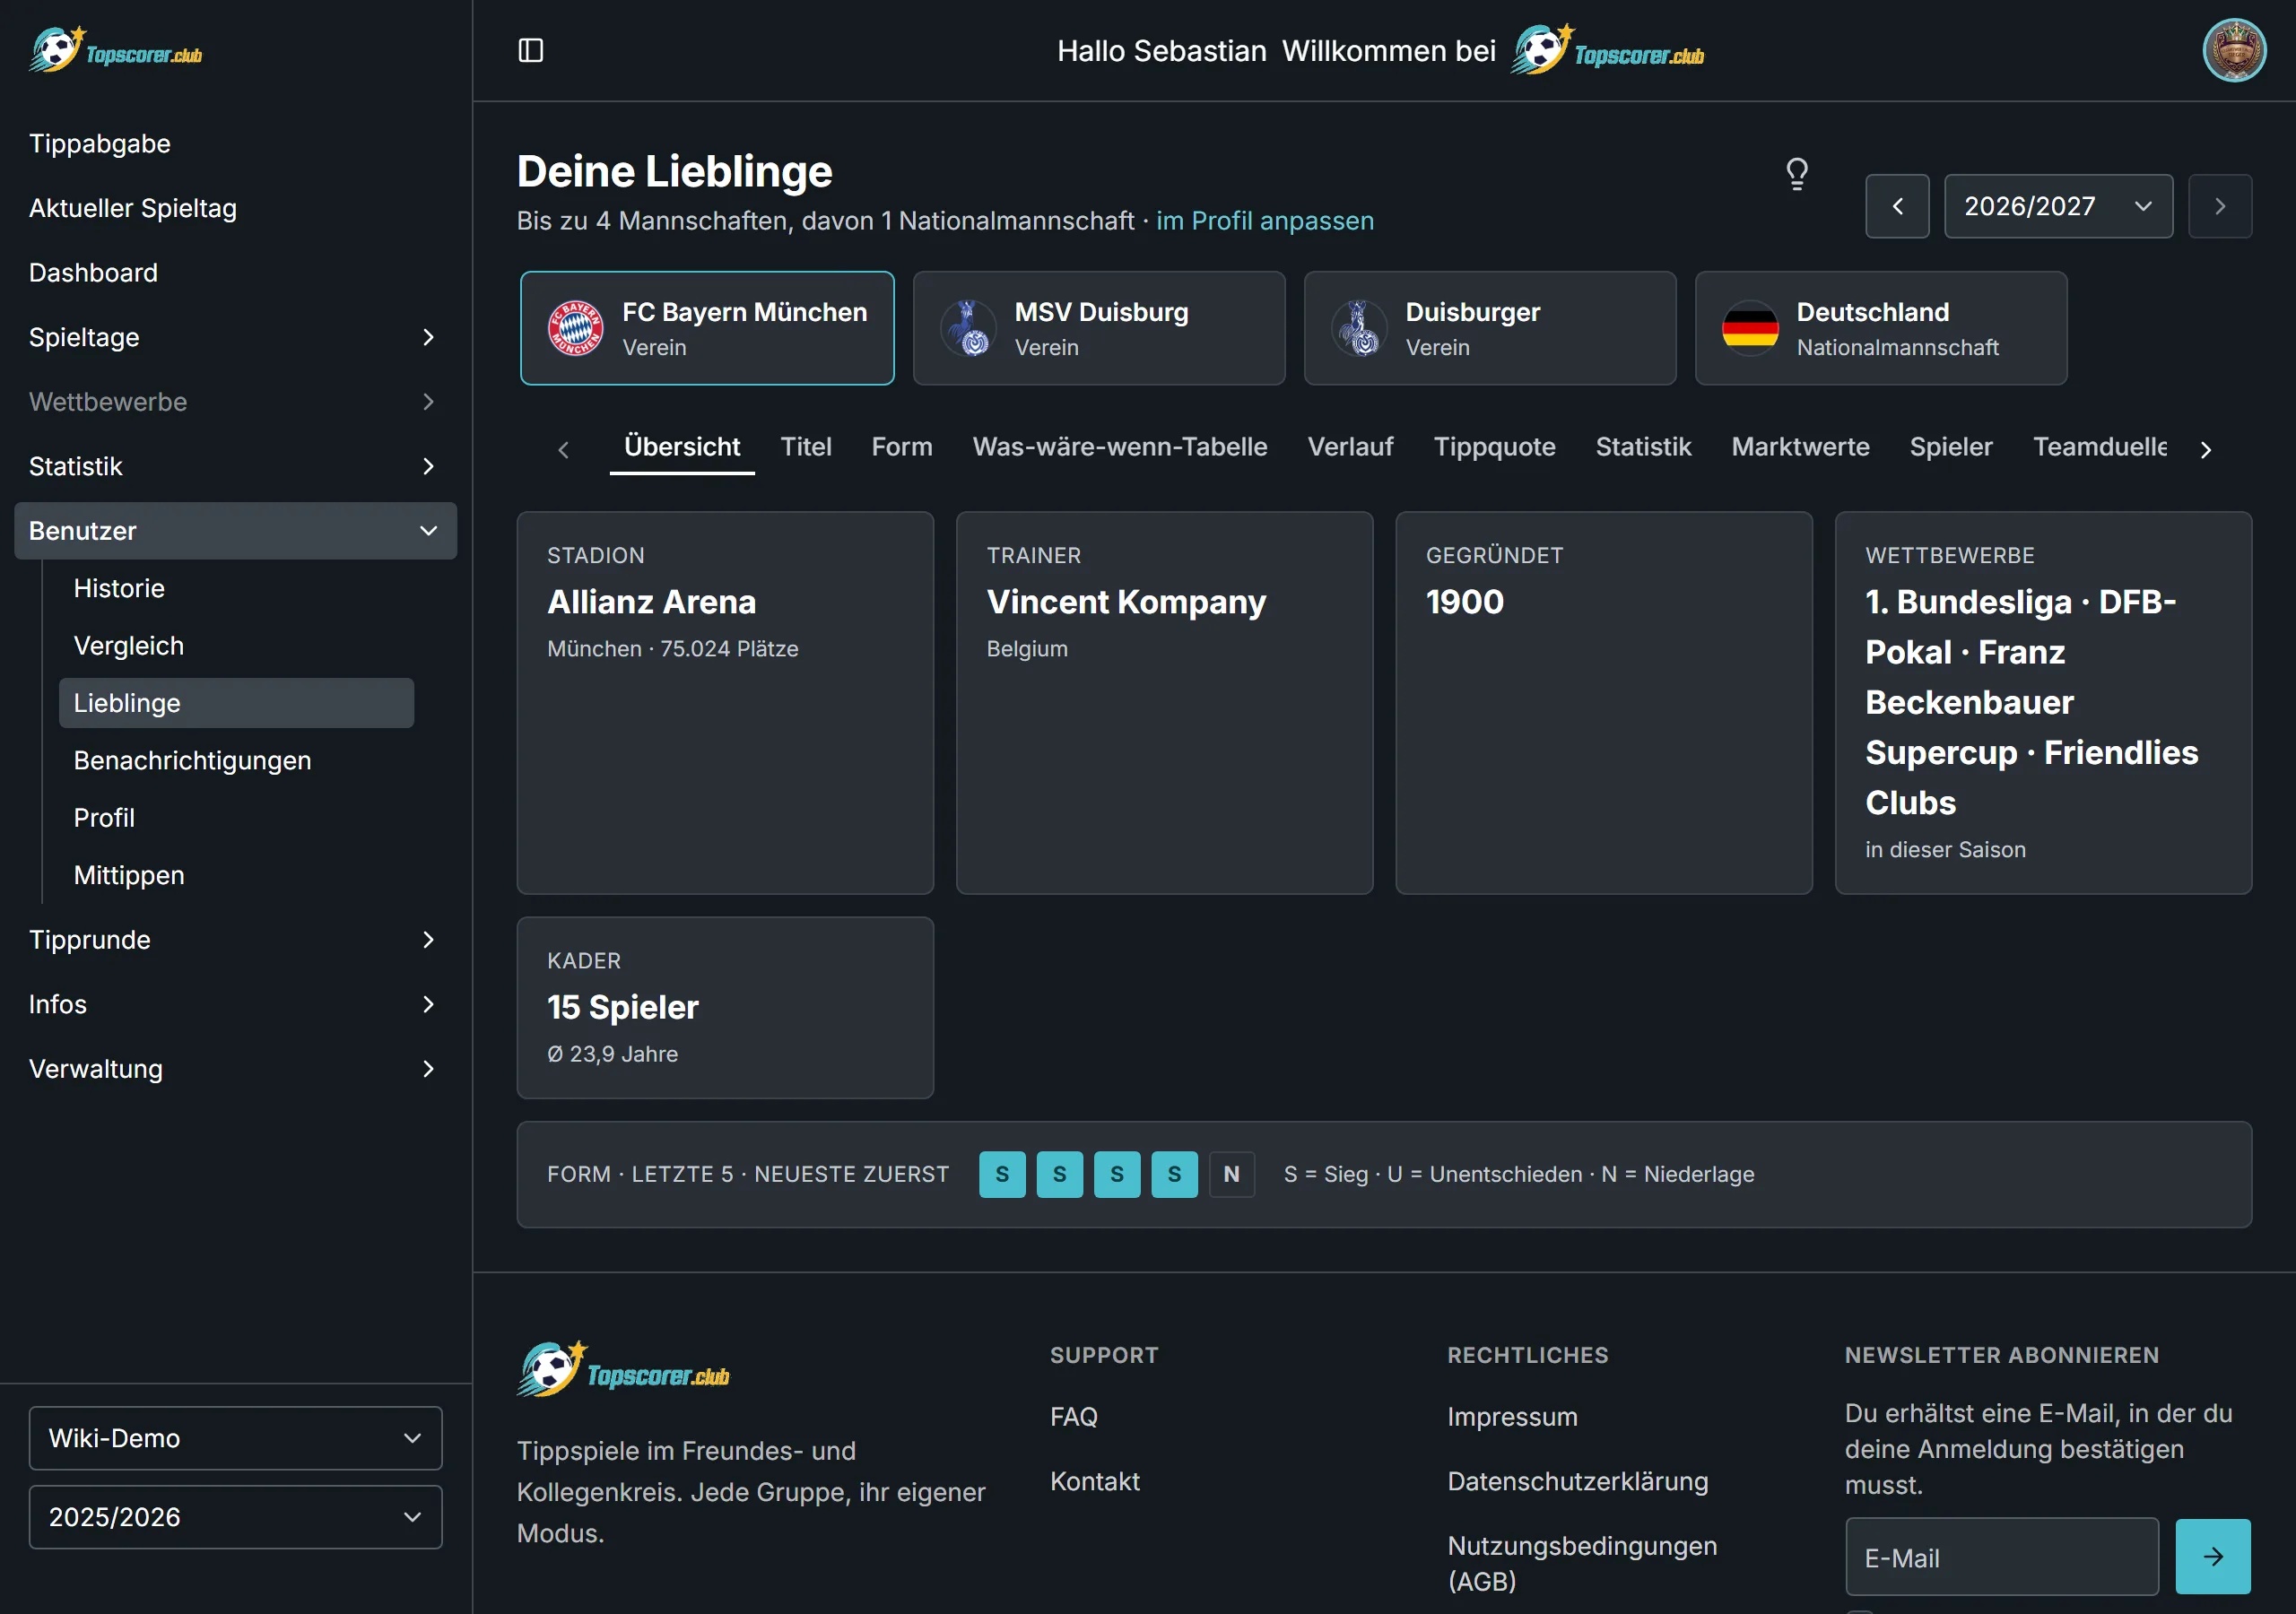This screenshot has width=2296, height=1614.
Task: Open the Impressum link
Action: coord(1512,1417)
